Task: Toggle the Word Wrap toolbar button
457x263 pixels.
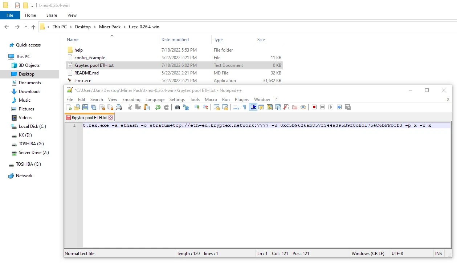Action: [x=236, y=107]
